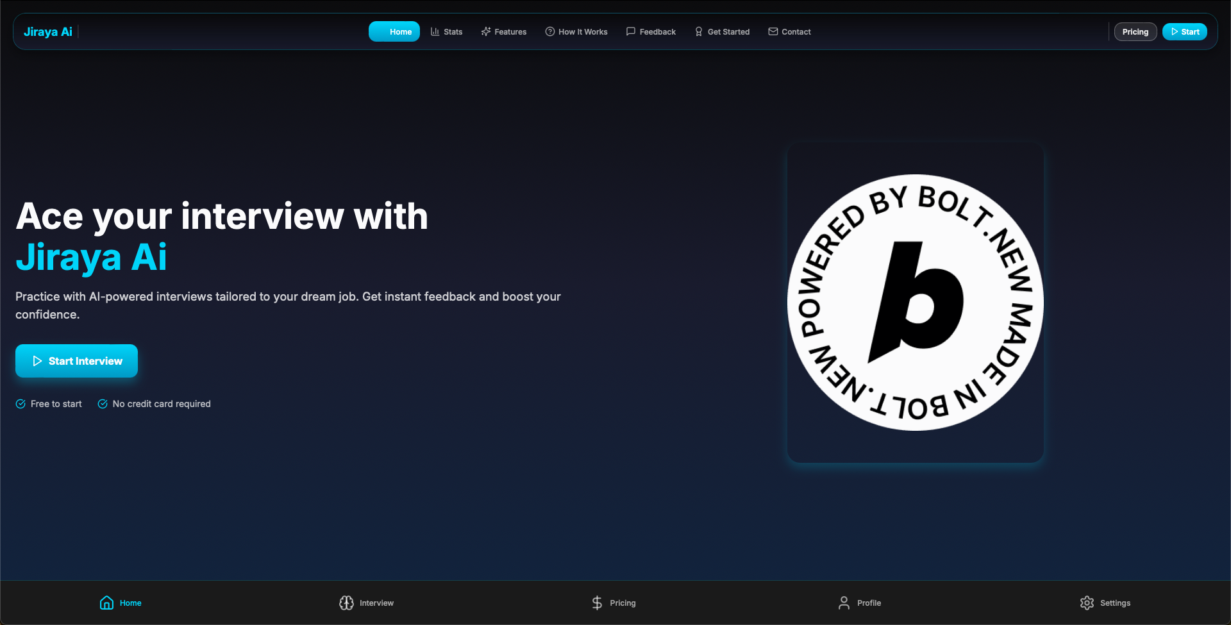Open Interview label in bottom navigation
The image size is (1231, 625).
coord(377,603)
